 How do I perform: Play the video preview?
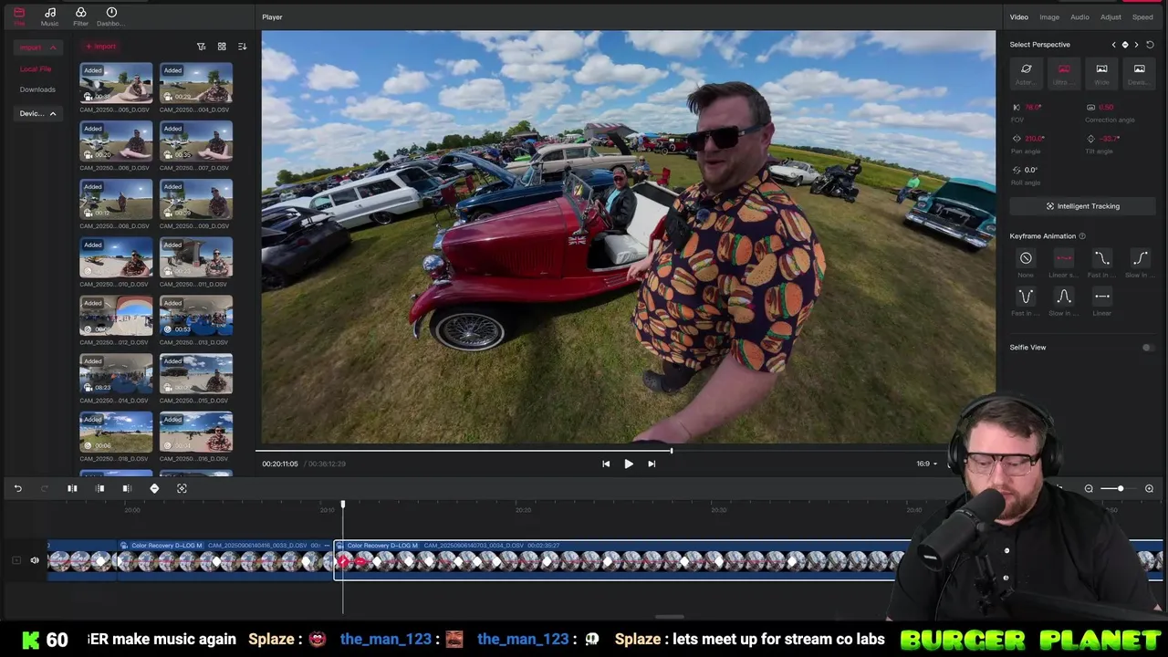(629, 464)
